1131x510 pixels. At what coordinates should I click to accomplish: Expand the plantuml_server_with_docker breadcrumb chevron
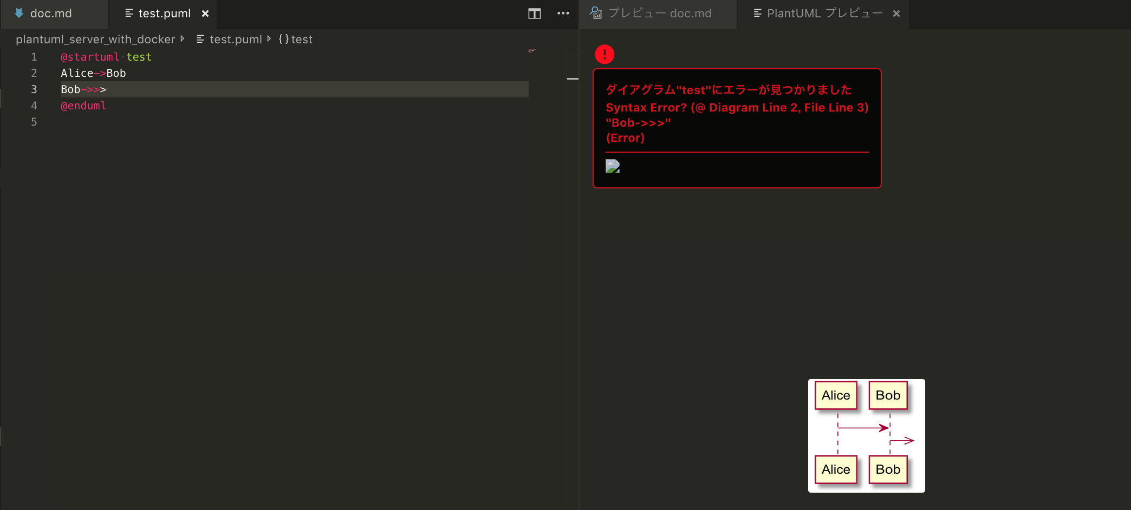coord(183,39)
